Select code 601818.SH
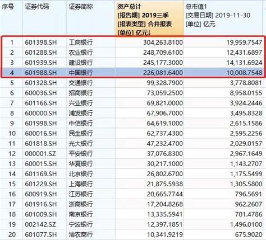 click(41, 143)
